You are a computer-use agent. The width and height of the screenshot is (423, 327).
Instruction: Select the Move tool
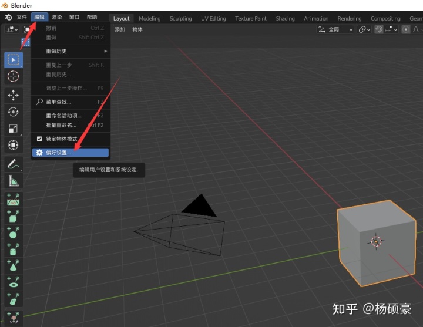coord(14,95)
